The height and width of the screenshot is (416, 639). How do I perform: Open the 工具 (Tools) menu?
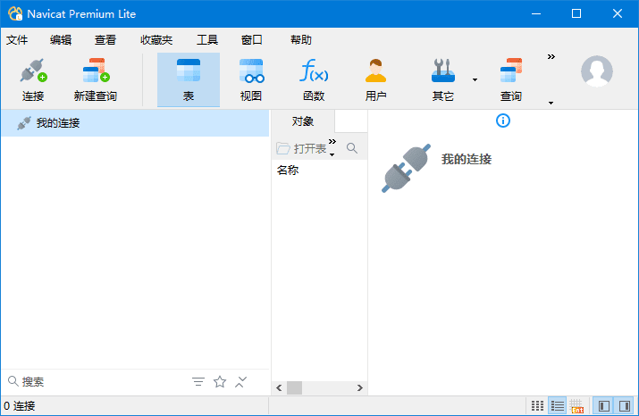coord(207,40)
